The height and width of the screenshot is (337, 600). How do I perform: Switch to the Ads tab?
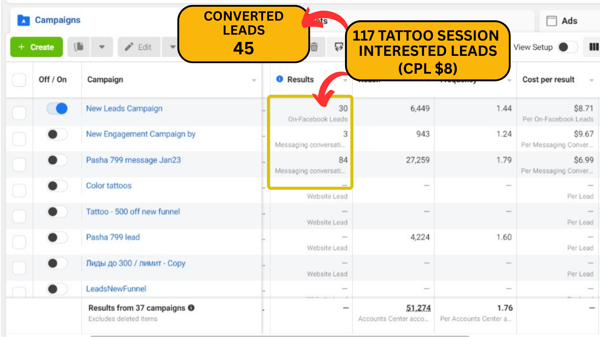click(x=569, y=21)
